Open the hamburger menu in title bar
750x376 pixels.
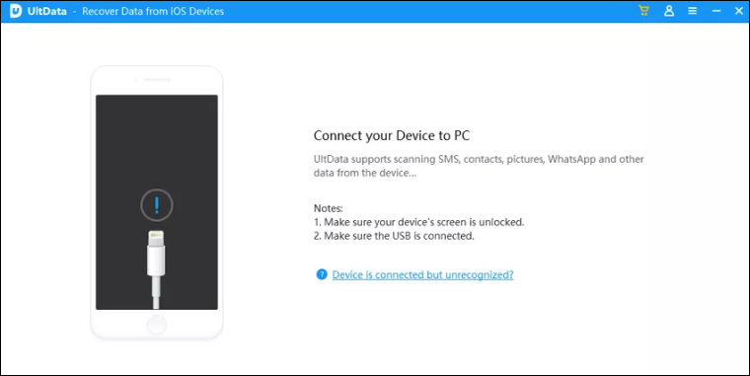[692, 11]
